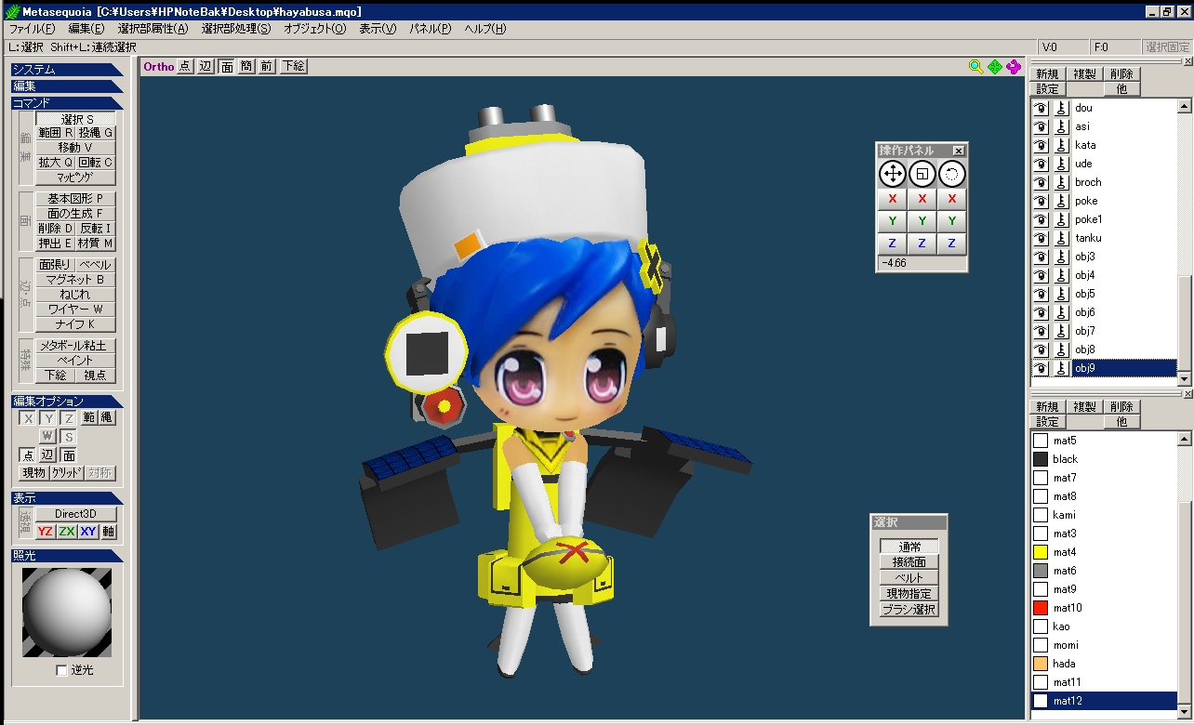Click the object list scroll-down arrow
Image resolution: width=1194 pixels, height=725 pixels.
pos(1184,379)
